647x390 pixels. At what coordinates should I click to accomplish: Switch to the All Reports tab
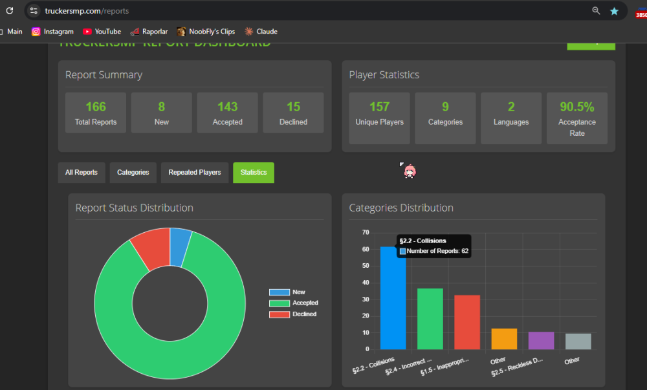pyautogui.click(x=82, y=173)
